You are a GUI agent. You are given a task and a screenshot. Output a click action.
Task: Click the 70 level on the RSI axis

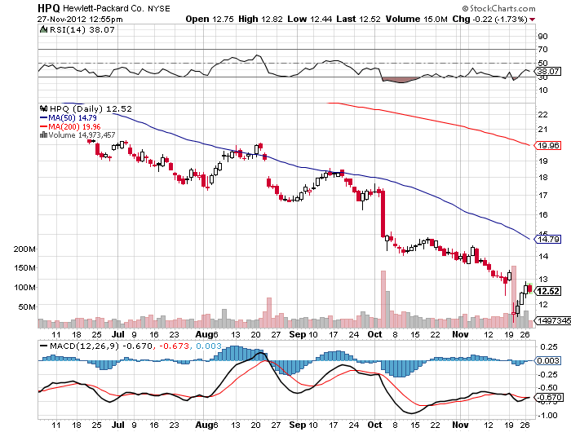(542, 49)
